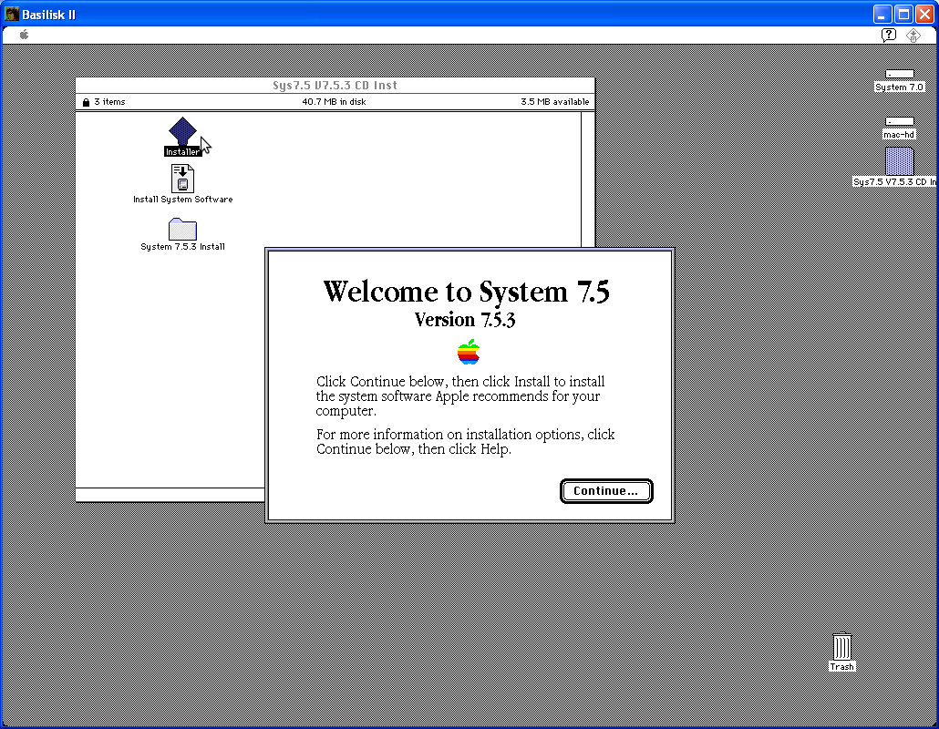Maximize the Basilisk II window
The width and height of the screenshot is (939, 729).
coord(903,14)
